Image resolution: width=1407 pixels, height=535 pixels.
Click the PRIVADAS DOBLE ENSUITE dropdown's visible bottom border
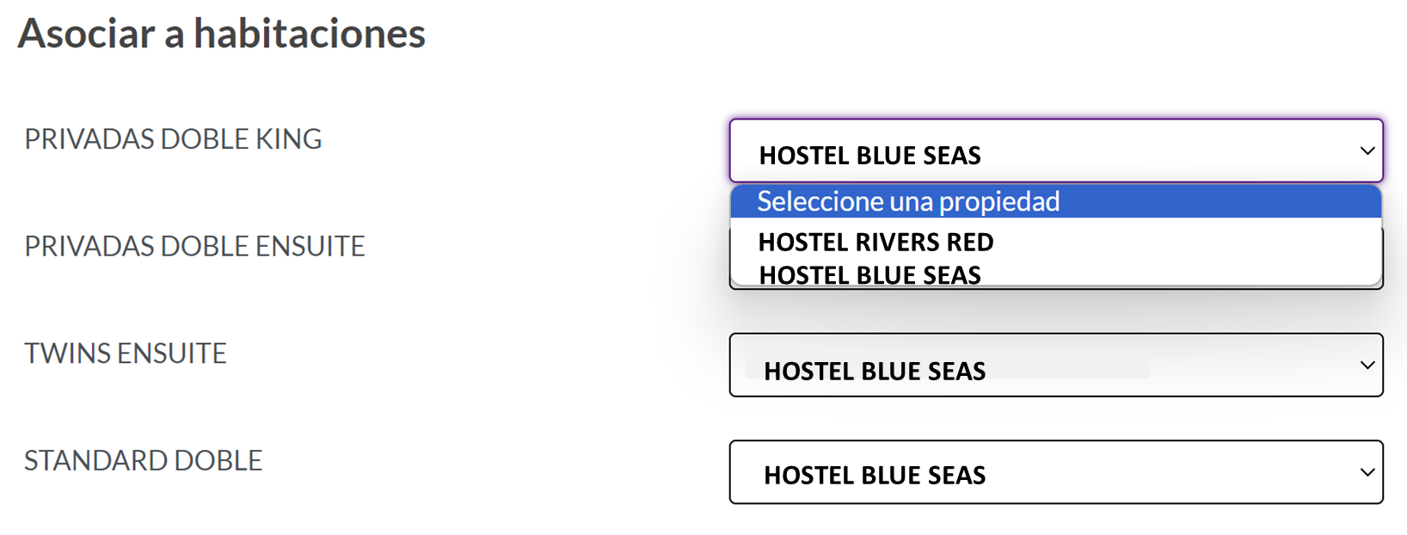click(x=1056, y=288)
